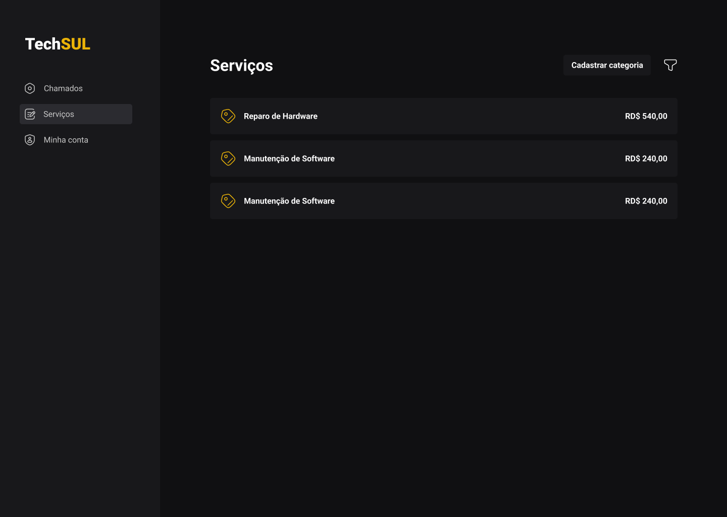Click tag icon of the middle service row
The height and width of the screenshot is (517, 727).
pyautogui.click(x=228, y=159)
